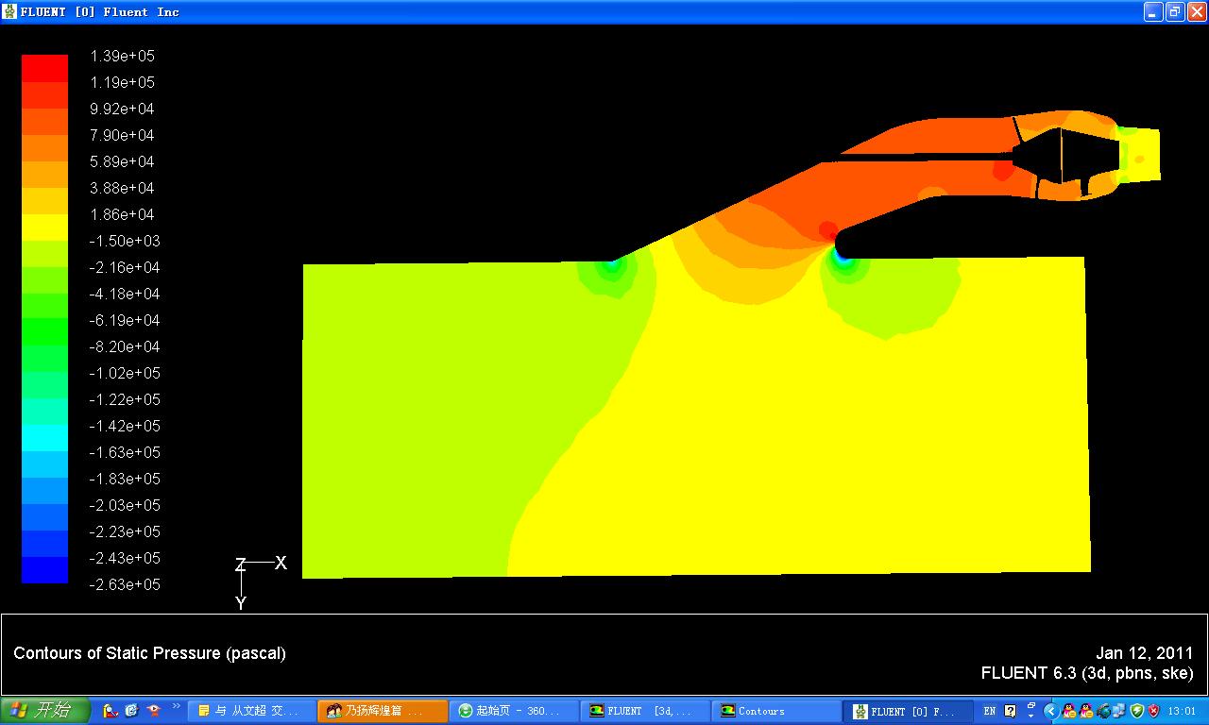Restore down the FLUENT window

(x=1174, y=11)
